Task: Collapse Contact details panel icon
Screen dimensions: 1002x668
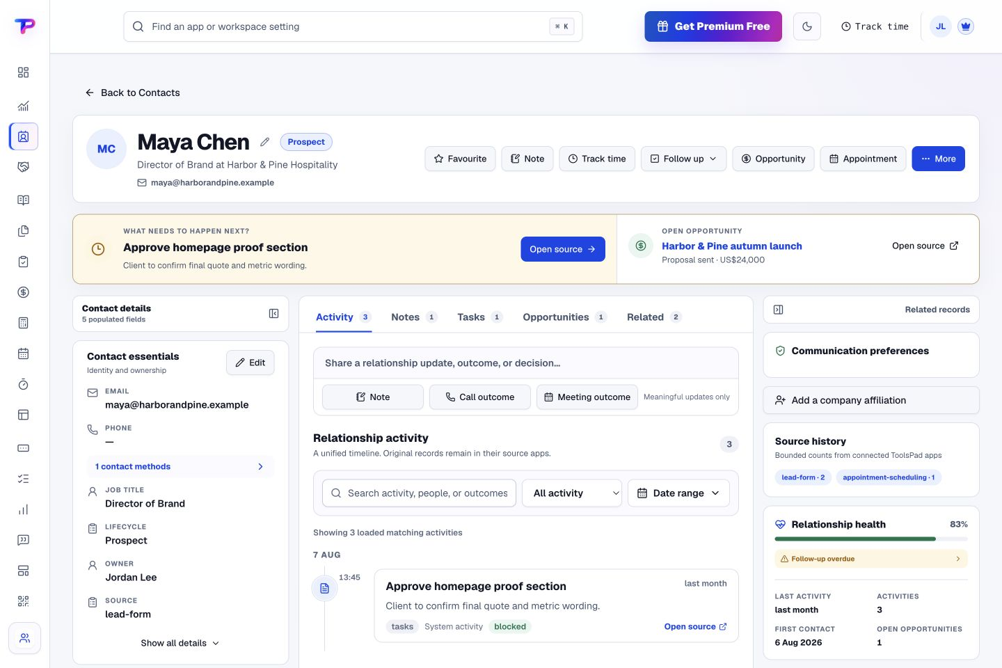Action: point(274,314)
